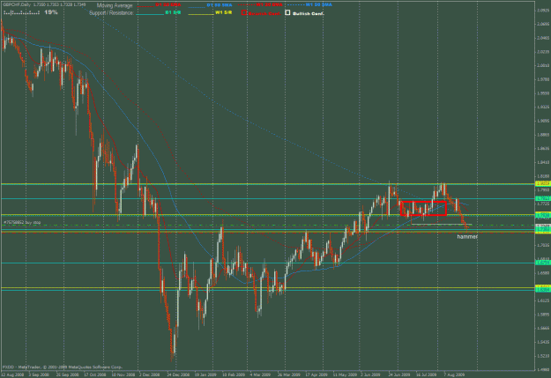Select the D1 20 EMA legend label

coord(168,5)
